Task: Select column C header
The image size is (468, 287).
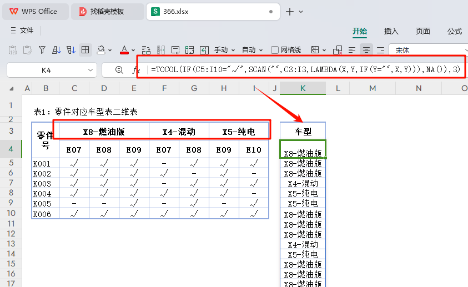Action: pos(74,88)
